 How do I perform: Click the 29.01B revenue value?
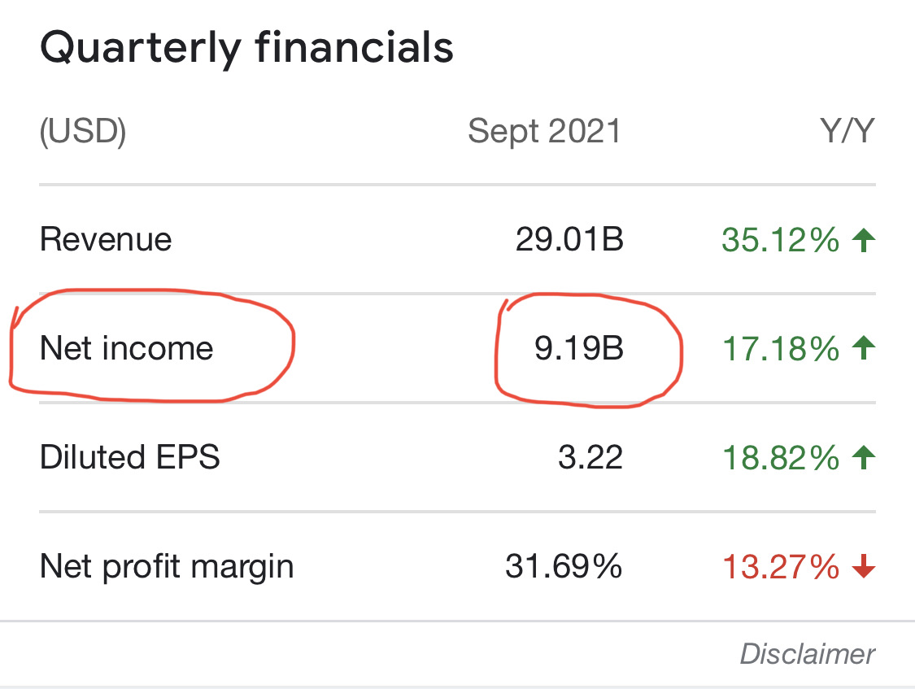(569, 240)
